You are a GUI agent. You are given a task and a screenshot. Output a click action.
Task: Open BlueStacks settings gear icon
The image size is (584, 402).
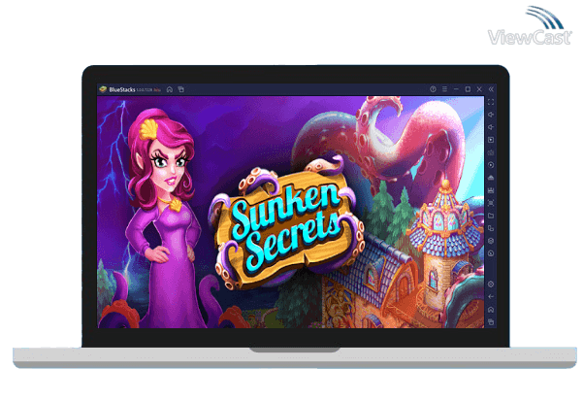click(491, 285)
